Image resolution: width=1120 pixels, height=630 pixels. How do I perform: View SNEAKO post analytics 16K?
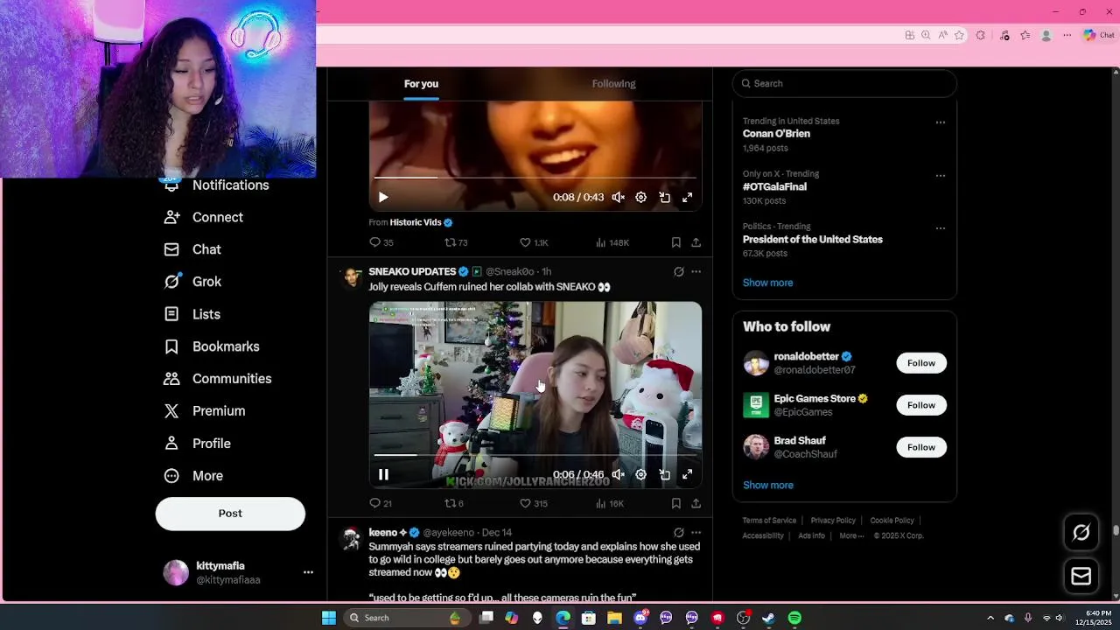tap(609, 503)
